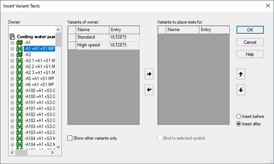The height and width of the screenshot is (164, 274).
Task: Enable Show other variants only checkbox
Action: 70,138
